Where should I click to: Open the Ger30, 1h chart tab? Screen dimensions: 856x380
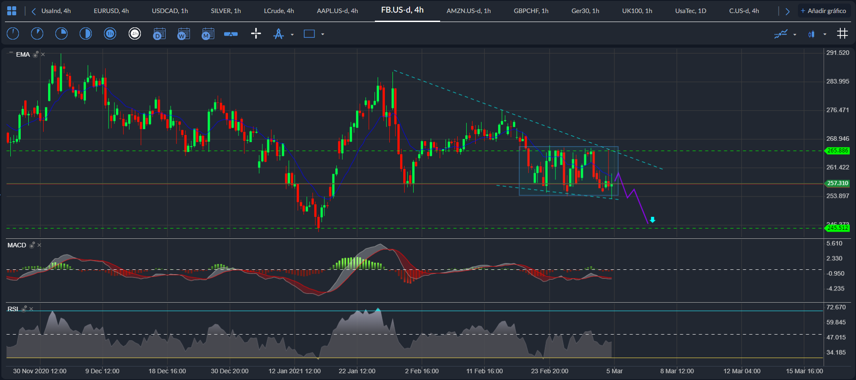click(x=586, y=11)
